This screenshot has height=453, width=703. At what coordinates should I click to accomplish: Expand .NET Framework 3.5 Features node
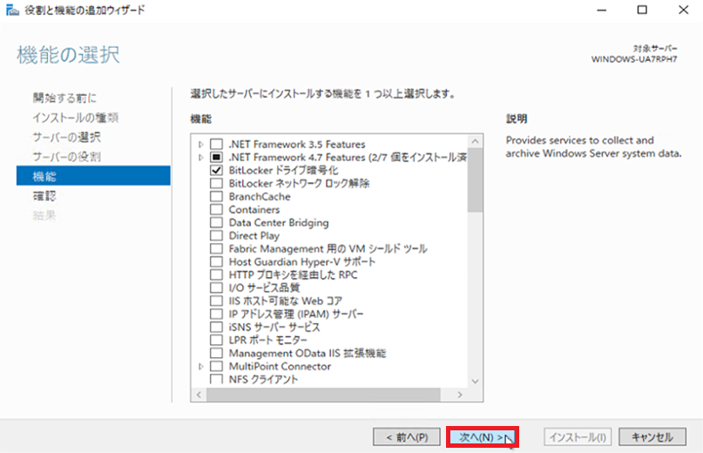pyautogui.click(x=201, y=144)
